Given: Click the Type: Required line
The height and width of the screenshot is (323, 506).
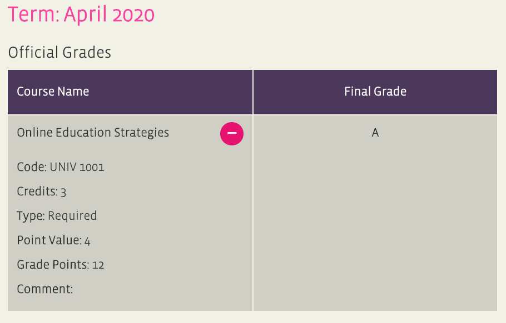Looking at the screenshot, I should [x=57, y=216].
